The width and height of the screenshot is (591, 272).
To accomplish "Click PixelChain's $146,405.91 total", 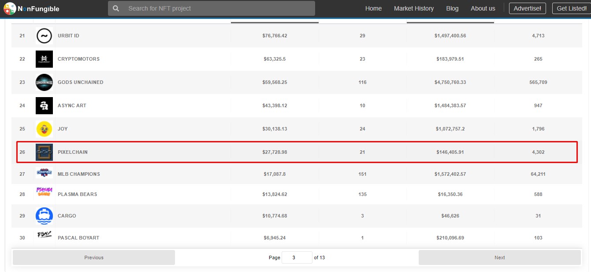I will [x=450, y=152].
